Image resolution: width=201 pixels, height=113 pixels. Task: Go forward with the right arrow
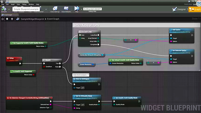pyautogui.click(x=12, y=19)
